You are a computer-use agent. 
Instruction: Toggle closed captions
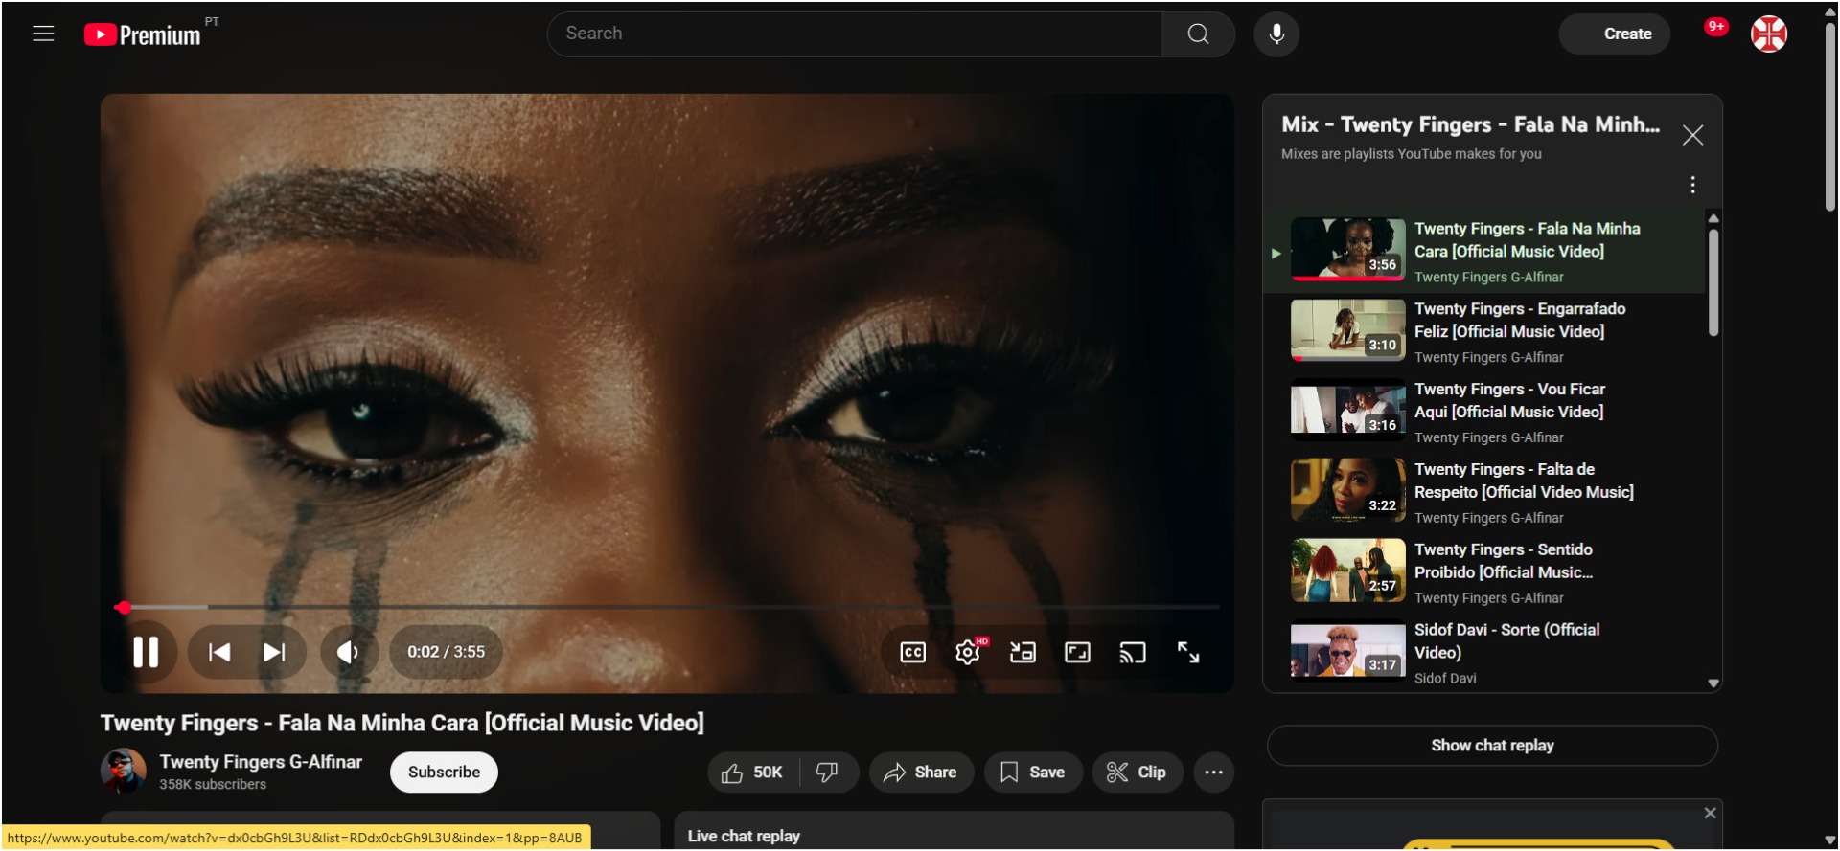[913, 652]
